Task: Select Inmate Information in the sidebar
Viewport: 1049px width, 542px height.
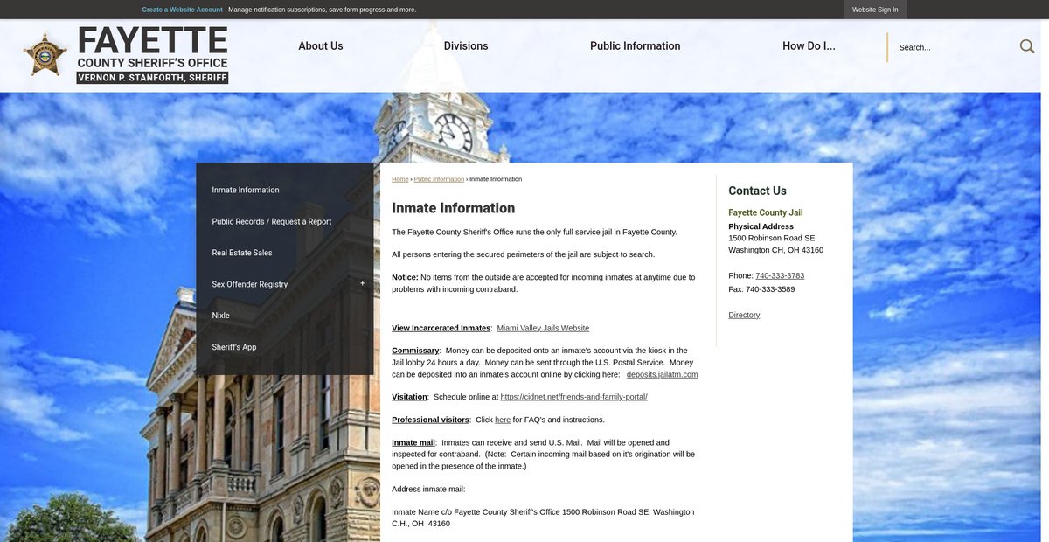Action: tap(284, 190)
